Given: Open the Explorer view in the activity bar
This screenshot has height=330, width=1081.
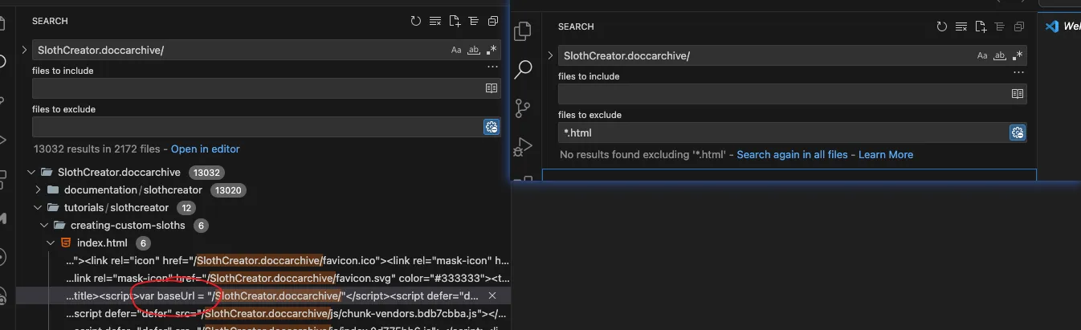Looking at the screenshot, I should pyautogui.click(x=523, y=31).
